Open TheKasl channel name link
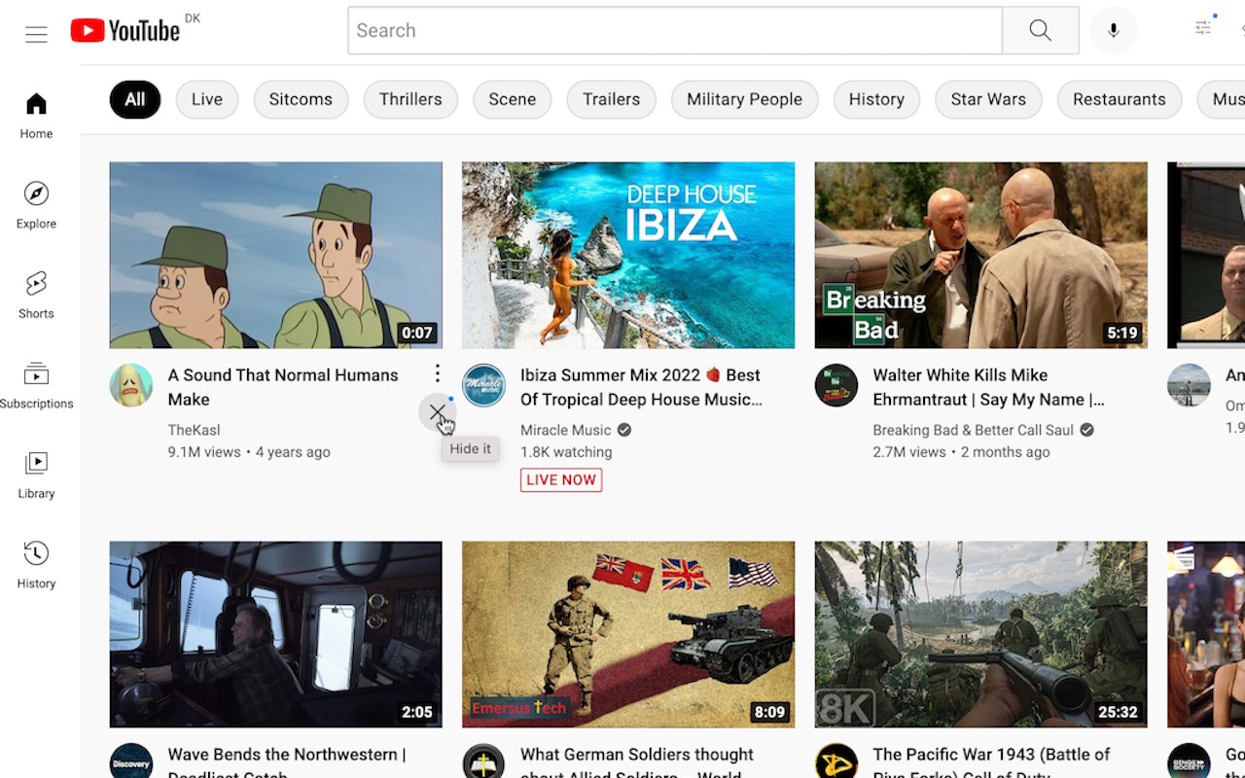Viewport: 1245px width, 778px height. (195, 430)
